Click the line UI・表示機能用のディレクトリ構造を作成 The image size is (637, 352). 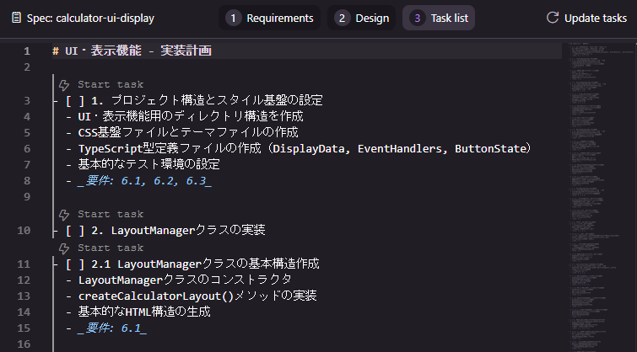(191, 116)
